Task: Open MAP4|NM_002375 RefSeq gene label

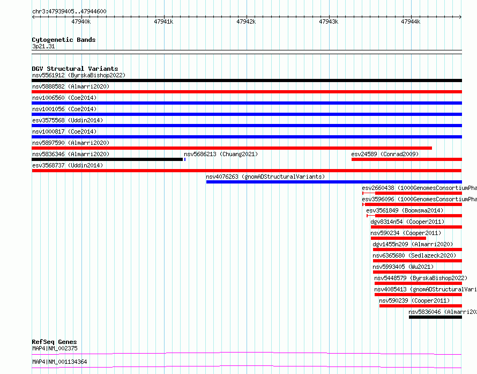Action: 55,348
